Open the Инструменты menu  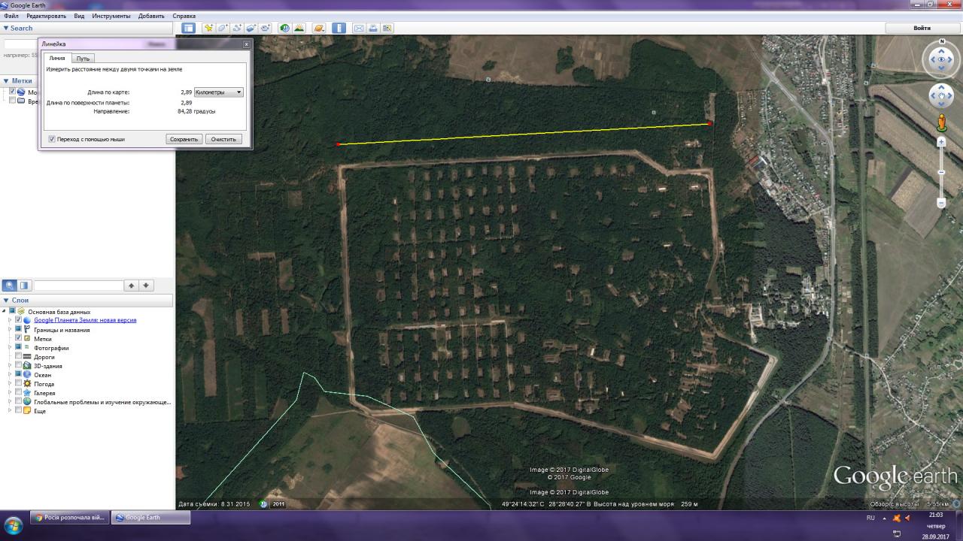[x=111, y=16]
